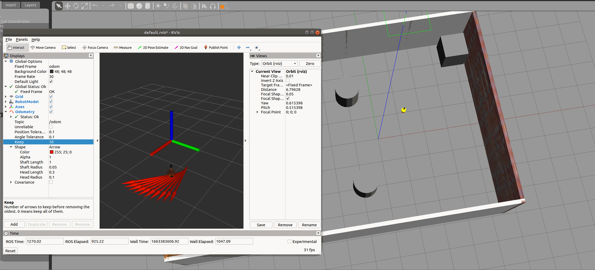Open the view Type dropdown

(x=279, y=63)
